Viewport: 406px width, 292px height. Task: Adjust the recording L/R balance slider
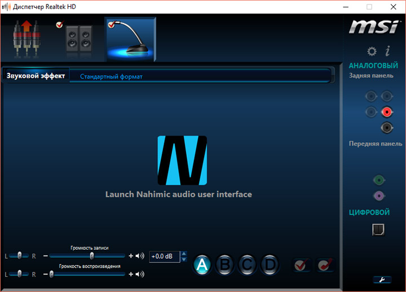(19, 256)
